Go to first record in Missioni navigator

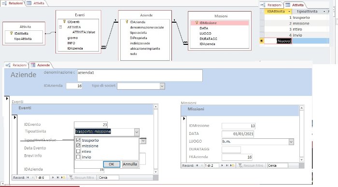pos(197,165)
